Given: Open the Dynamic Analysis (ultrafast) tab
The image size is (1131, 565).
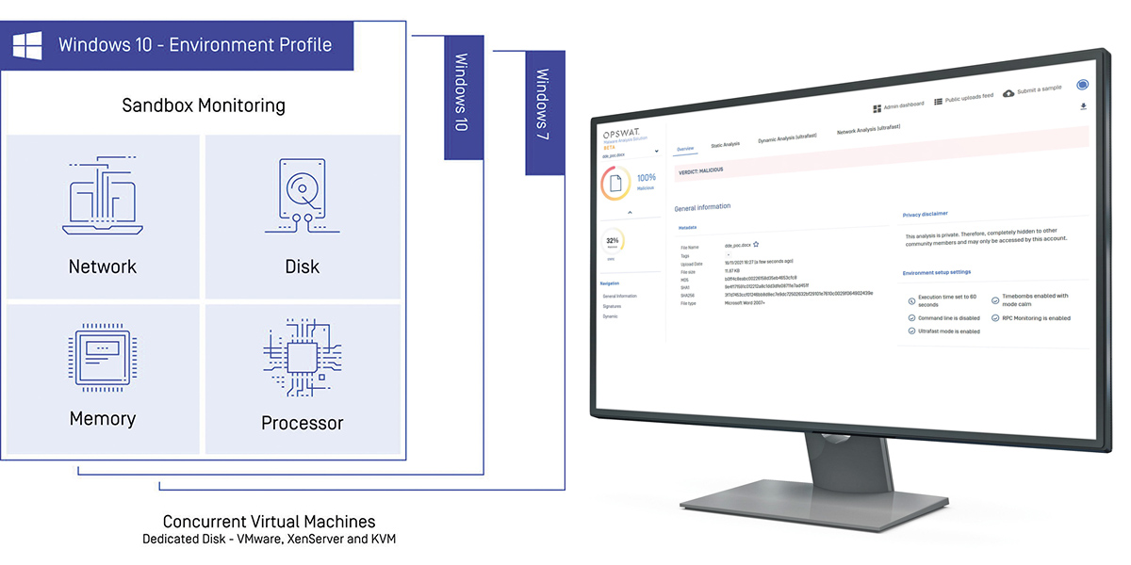Looking at the screenshot, I should pos(787,137).
